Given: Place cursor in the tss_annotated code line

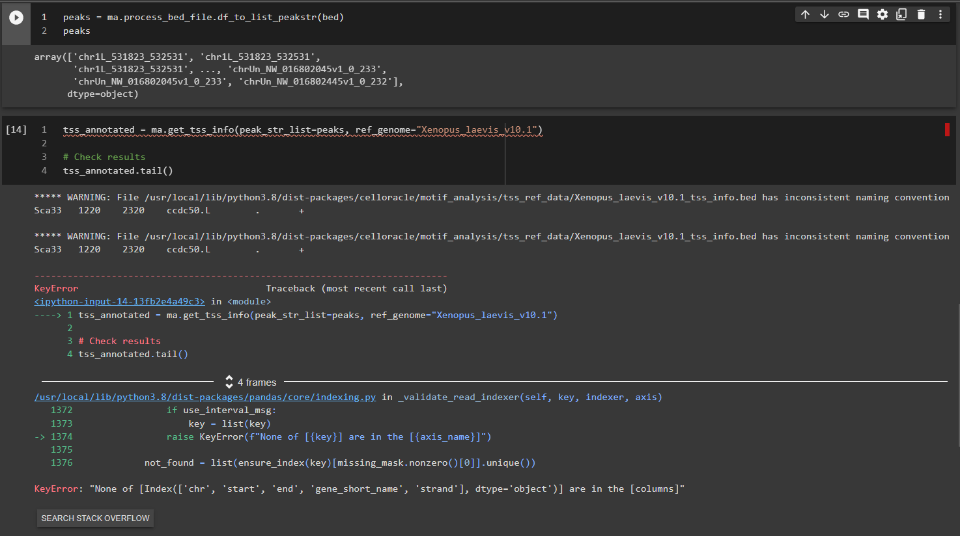Looking at the screenshot, I should (195, 129).
